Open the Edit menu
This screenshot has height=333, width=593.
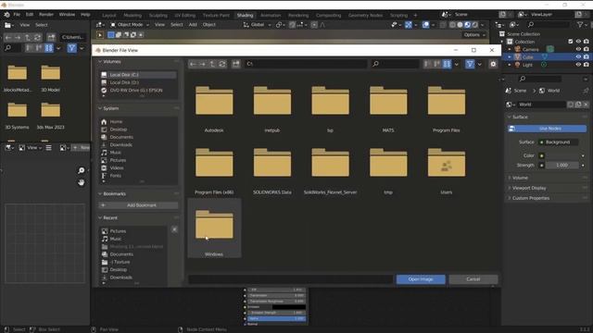(30, 15)
